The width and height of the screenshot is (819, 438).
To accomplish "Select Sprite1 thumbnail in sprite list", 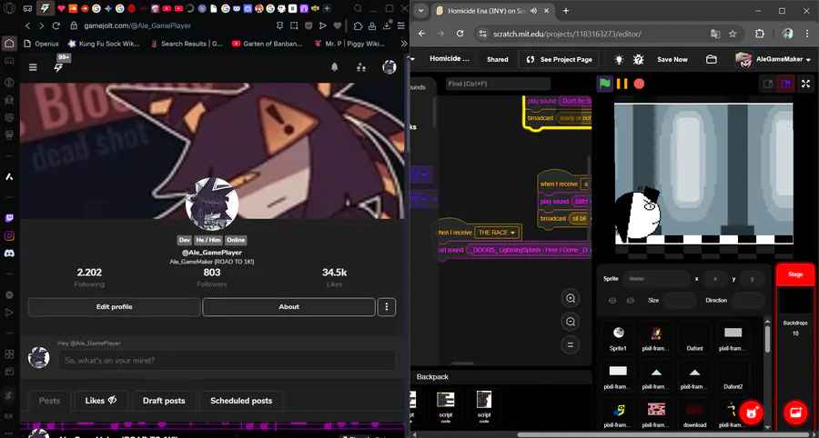I will (x=618, y=338).
